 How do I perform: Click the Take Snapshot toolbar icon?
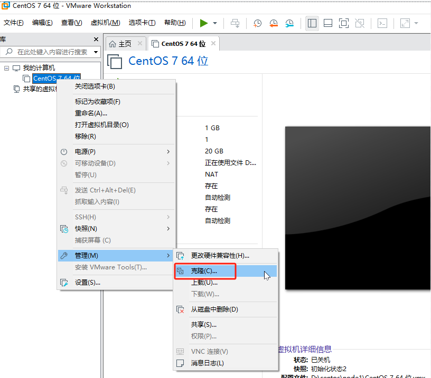[258, 23]
